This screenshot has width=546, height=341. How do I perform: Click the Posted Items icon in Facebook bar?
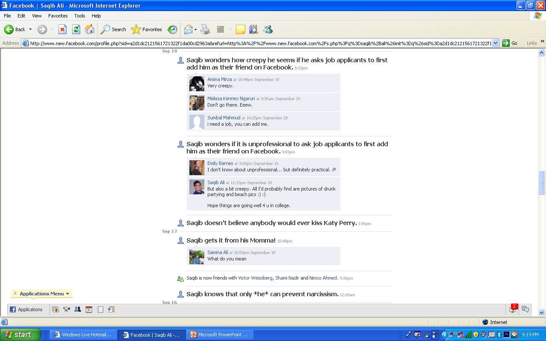[111, 309]
